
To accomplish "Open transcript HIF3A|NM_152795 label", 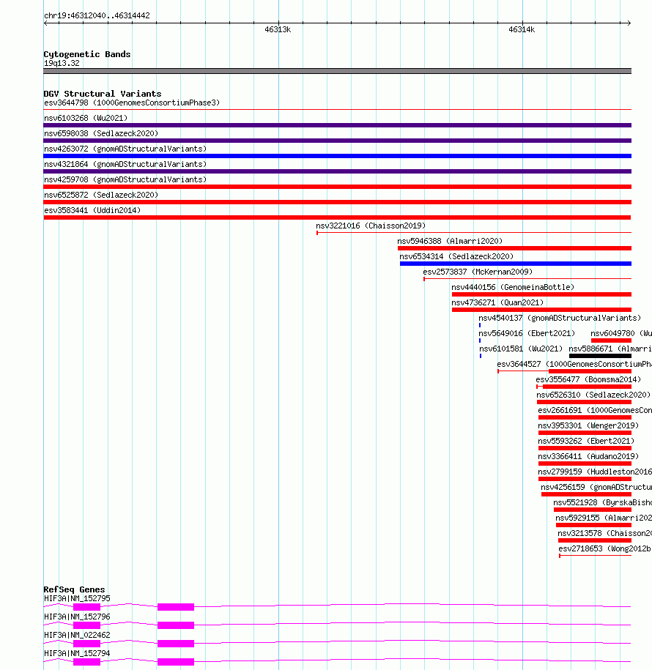I will click(77, 599).
